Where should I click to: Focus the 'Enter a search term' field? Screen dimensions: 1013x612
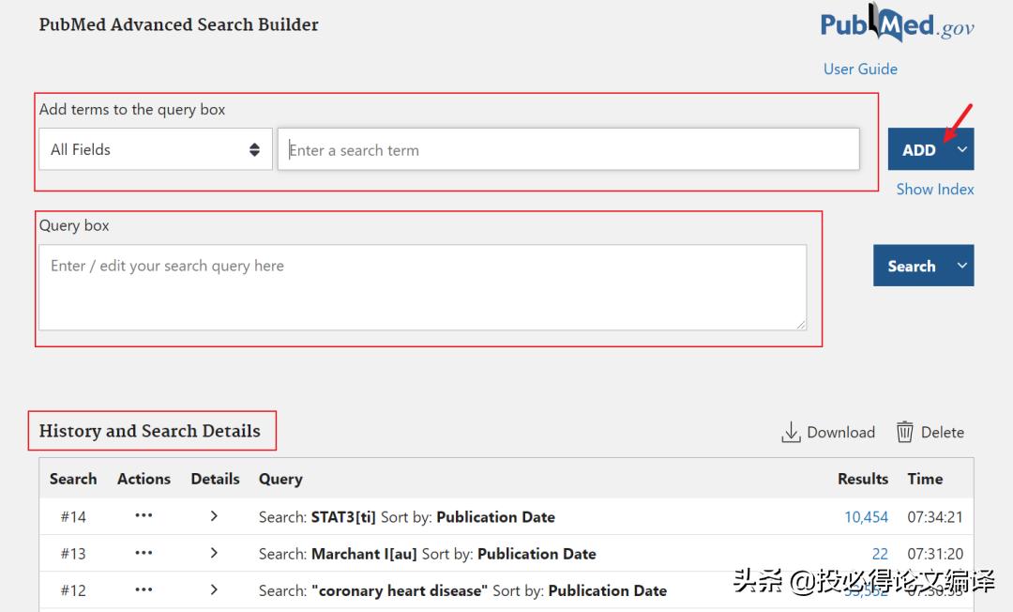pos(568,149)
